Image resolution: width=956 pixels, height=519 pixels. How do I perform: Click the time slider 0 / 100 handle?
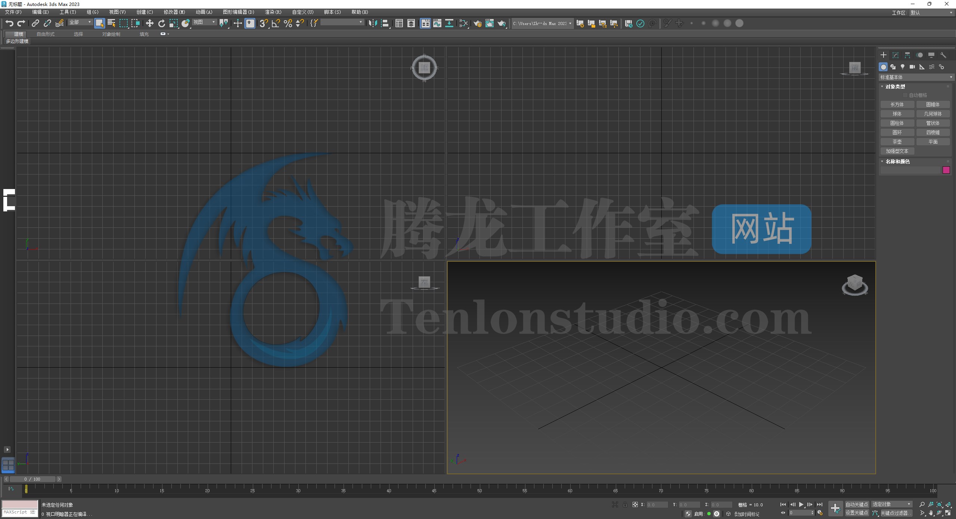click(32, 479)
